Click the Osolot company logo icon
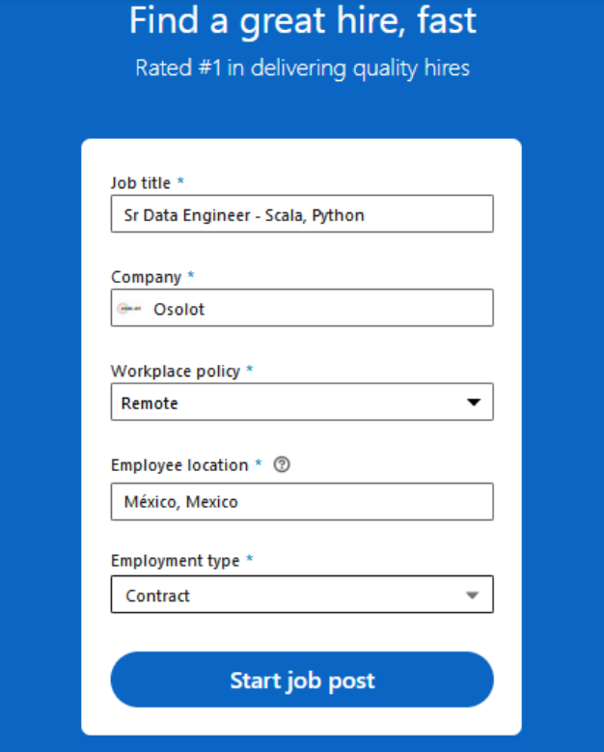The image size is (604, 752). (x=129, y=309)
